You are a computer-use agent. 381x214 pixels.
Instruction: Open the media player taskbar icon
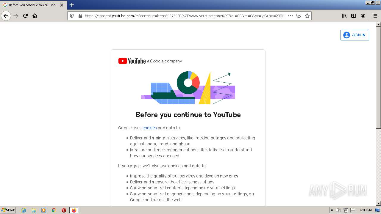pos(44,210)
